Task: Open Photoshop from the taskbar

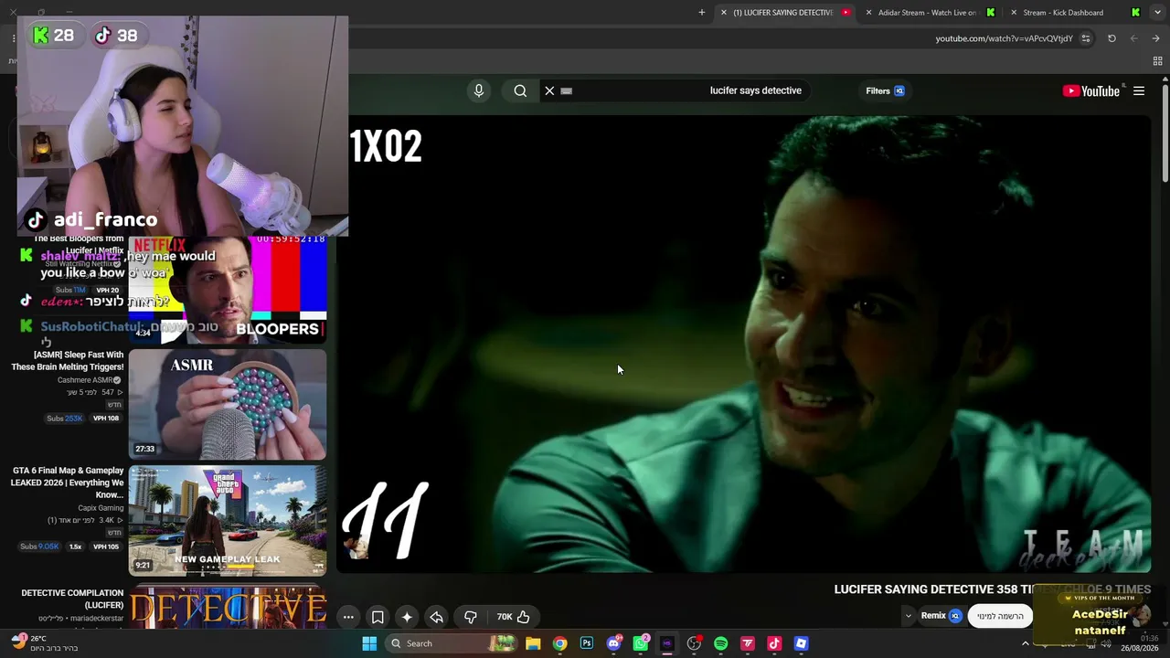Action: 587,643
